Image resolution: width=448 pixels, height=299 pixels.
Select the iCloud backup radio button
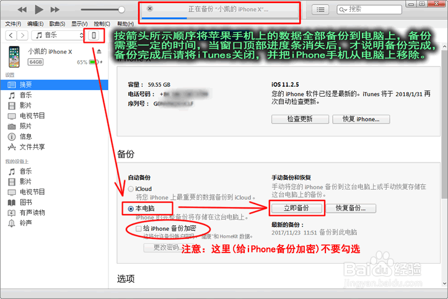(131, 189)
